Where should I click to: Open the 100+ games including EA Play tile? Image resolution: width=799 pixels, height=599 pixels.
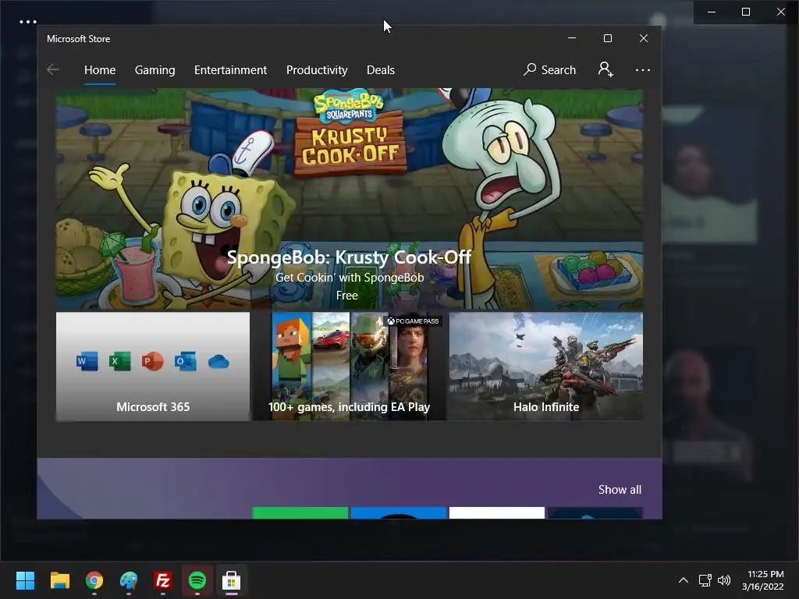(350, 367)
